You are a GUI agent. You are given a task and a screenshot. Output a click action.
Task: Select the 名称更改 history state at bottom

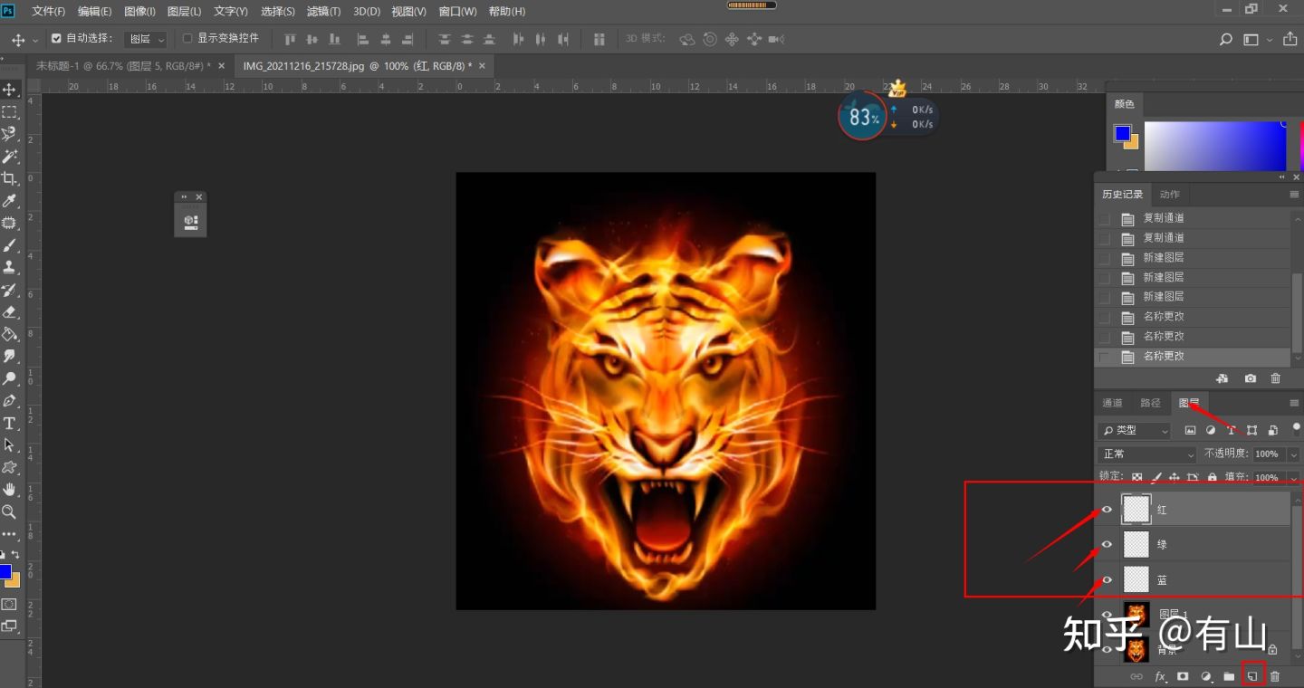click(1164, 357)
